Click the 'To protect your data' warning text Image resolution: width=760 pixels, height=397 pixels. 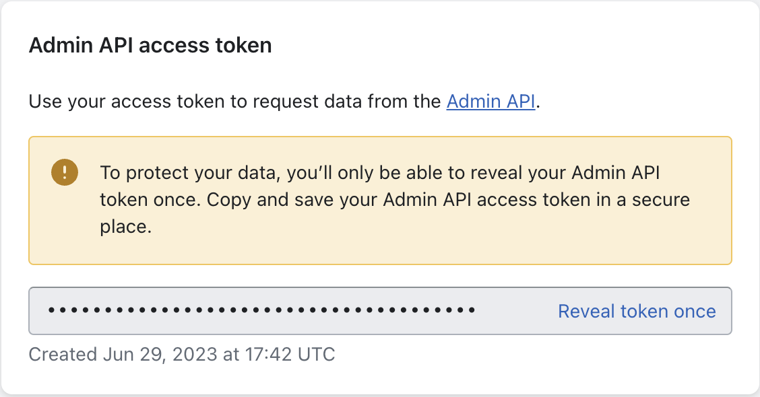(x=395, y=199)
